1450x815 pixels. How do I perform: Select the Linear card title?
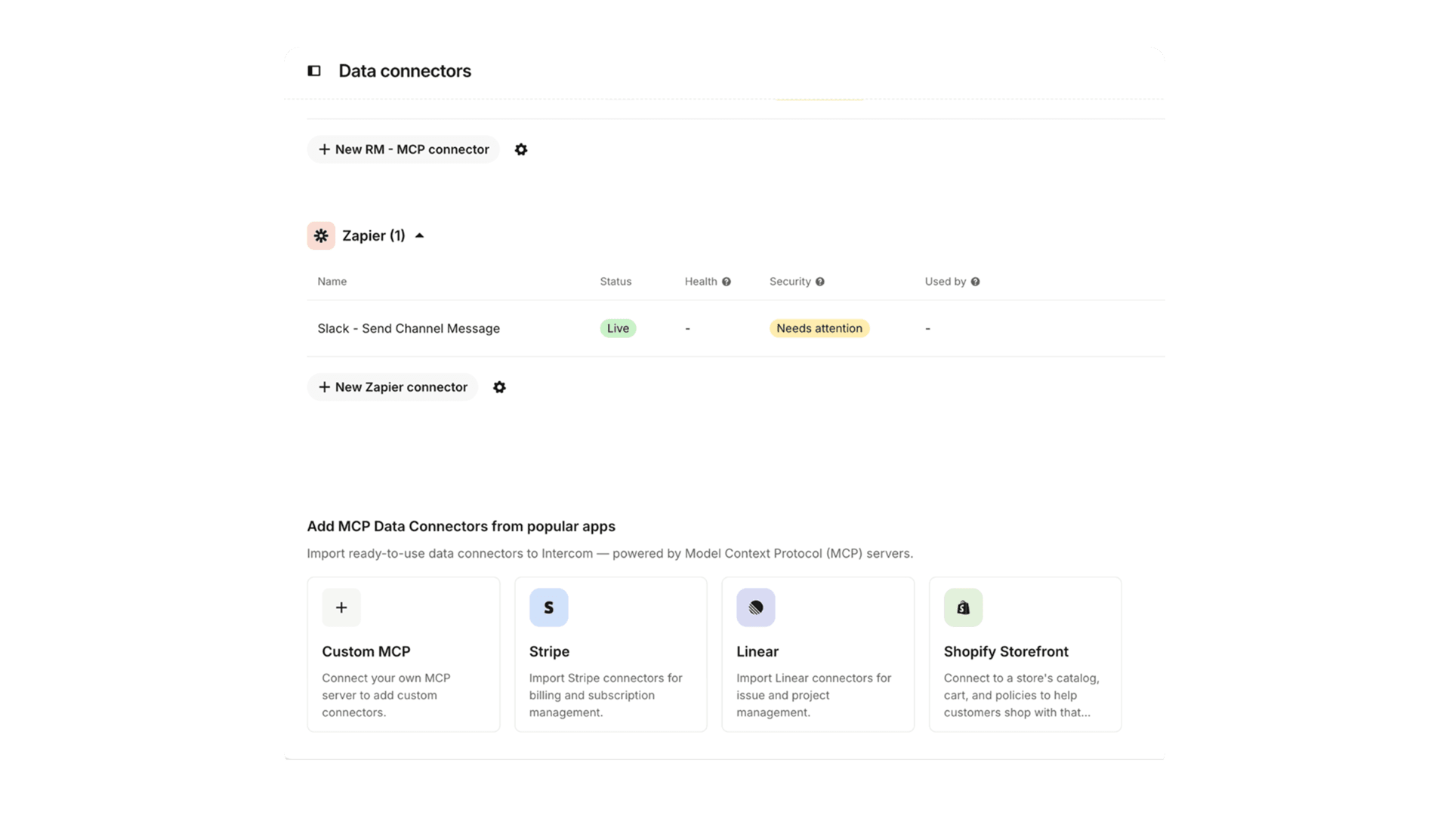pyautogui.click(x=757, y=651)
